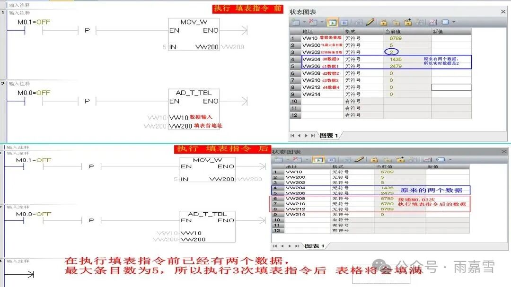The height and width of the screenshot is (287, 511).
Task: Click Pause chart icon in upper toolbar
Action: [x=344, y=22]
